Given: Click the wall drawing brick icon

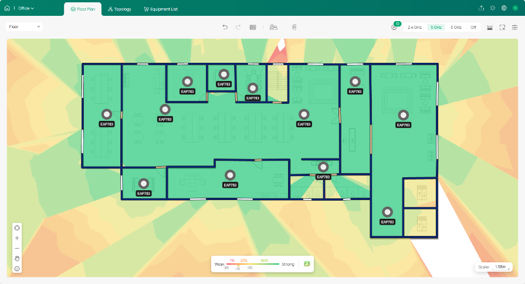Looking at the screenshot, I should (253, 27).
